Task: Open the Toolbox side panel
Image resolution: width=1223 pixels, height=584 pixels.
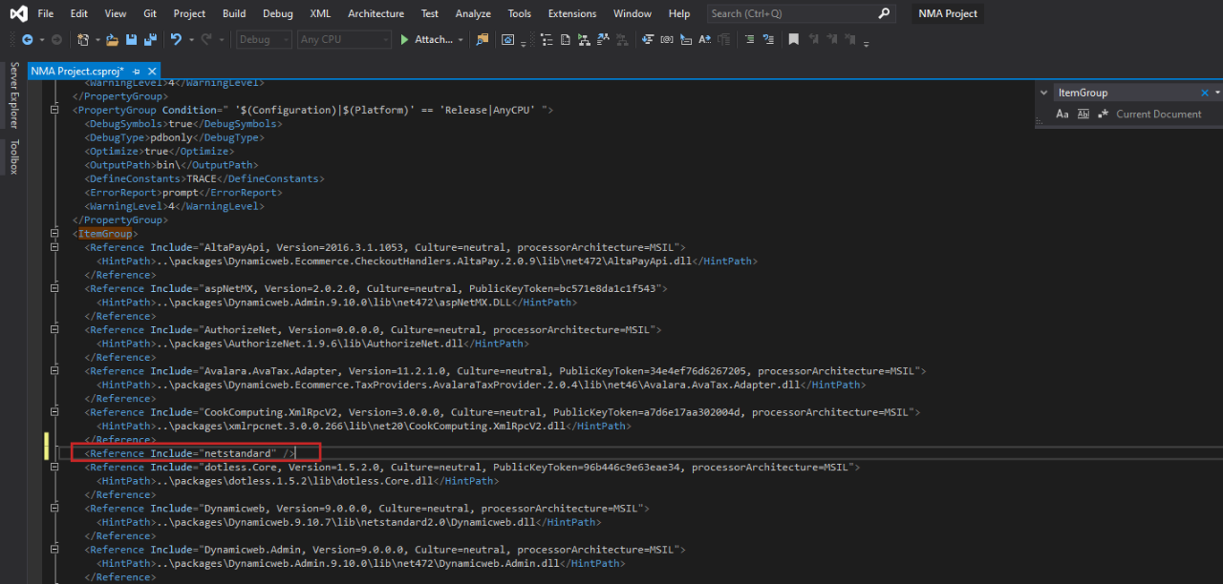Action: (x=13, y=157)
